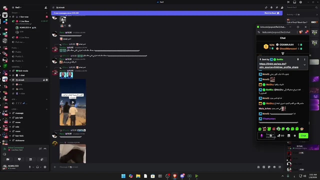The width and height of the screenshot is (320, 180).
Task: Open emoji picker in message bar
Action: (274, 167)
